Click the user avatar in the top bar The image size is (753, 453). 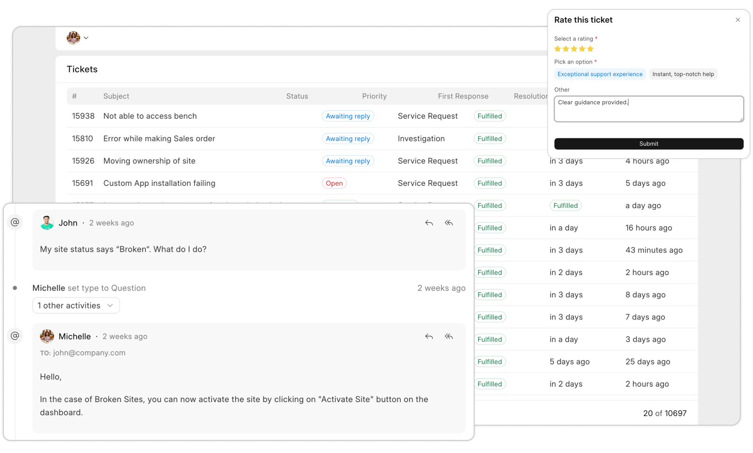(x=73, y=38)
